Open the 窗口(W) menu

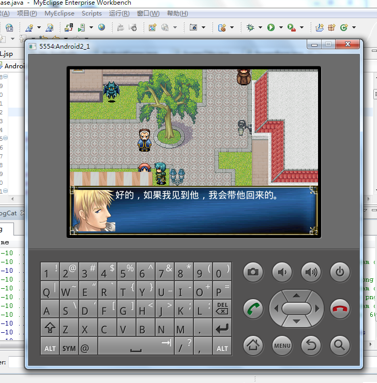(x=148, y=13)
